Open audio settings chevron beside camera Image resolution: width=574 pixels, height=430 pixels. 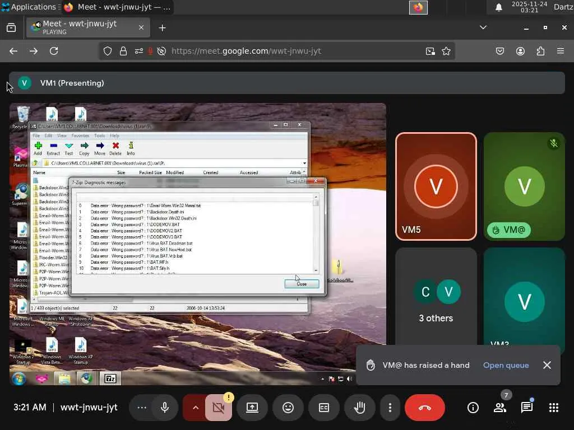(x=196, y=408)
